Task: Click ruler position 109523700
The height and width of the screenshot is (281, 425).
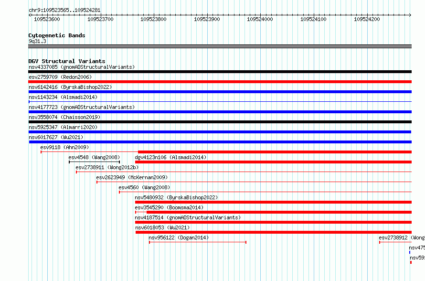Action: (100, 19)
